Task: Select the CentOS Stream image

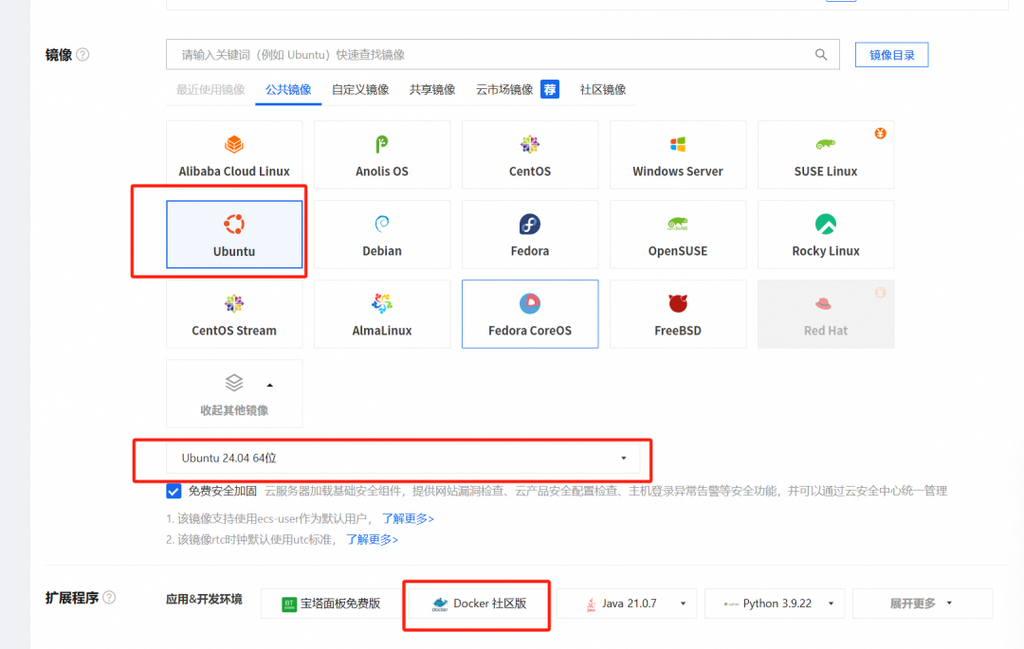Action: 234,315
